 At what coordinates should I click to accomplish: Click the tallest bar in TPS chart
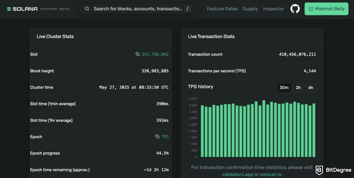tap(264, 129)
